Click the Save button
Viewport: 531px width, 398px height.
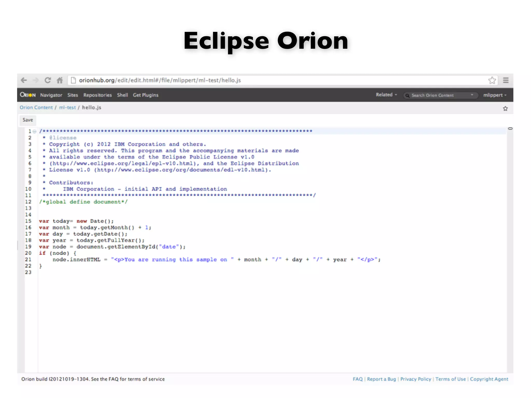[28, 120]
